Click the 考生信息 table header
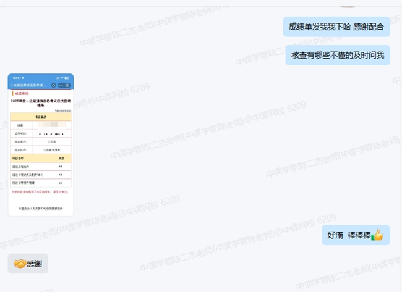The height and width of the screenshot is (292, 402). [x=41, y=116]
